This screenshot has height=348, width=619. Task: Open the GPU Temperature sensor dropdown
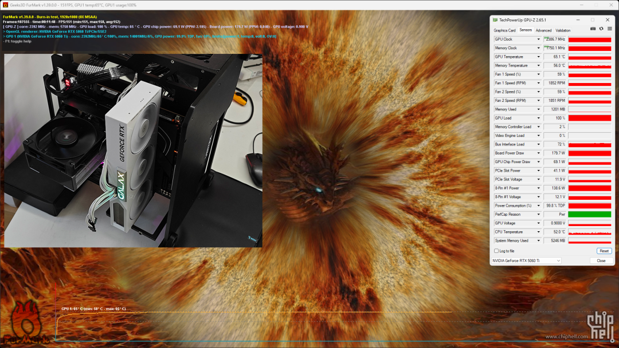(x=538, y=57)
